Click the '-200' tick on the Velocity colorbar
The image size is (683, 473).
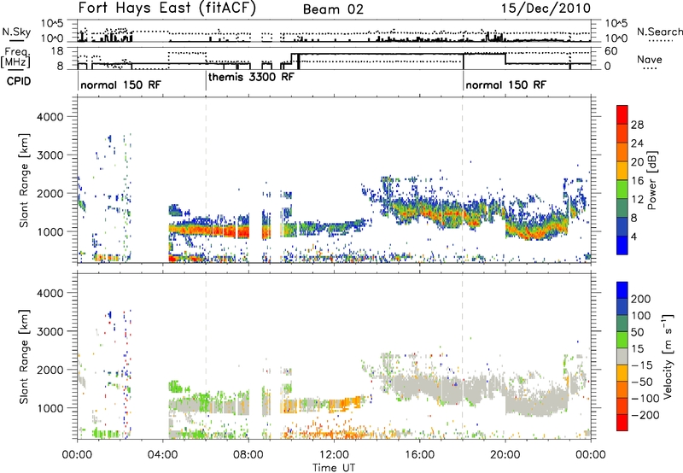point(645,415)
